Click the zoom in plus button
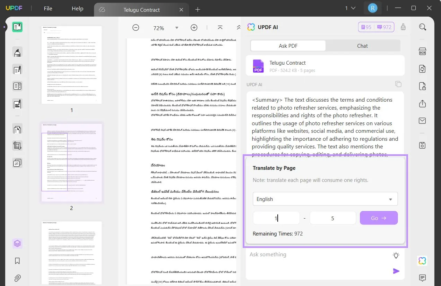 [x=194, y=28]
